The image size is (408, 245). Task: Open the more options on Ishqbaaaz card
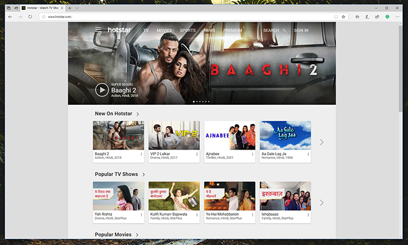pos(308,215)
